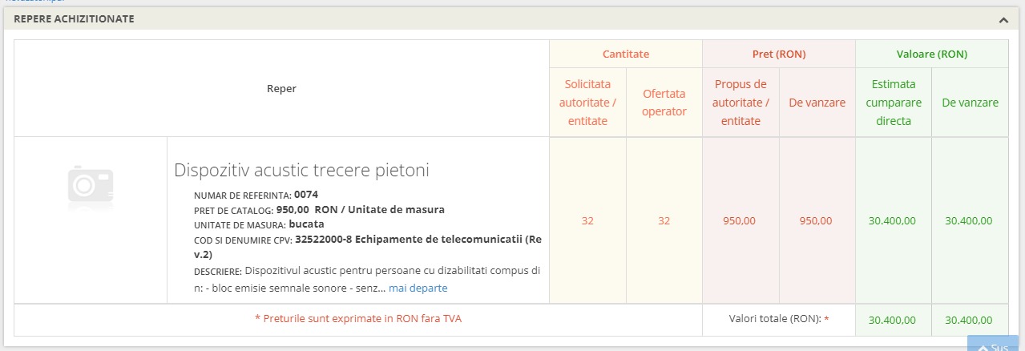Click the reference number 0074

(x=306, y=194)
